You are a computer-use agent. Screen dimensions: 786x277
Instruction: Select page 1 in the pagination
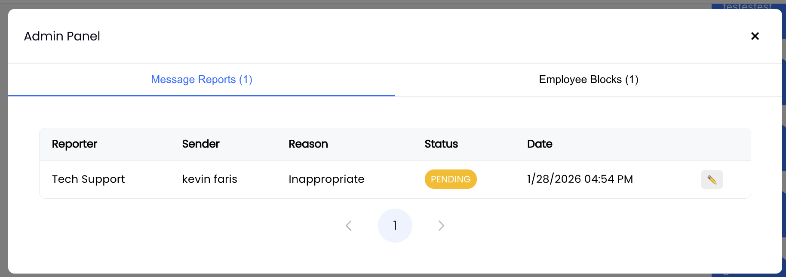[395, 225]
